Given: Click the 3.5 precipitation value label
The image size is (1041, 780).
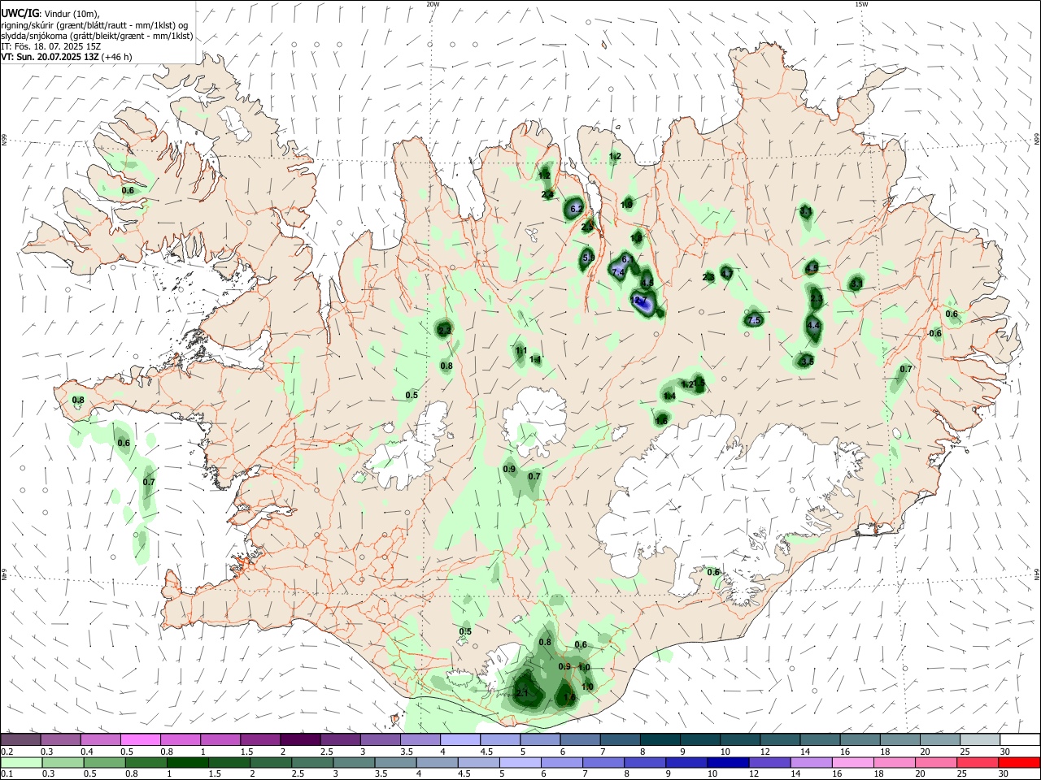Looking at the screenshot, I should click(x=808, y=361).
